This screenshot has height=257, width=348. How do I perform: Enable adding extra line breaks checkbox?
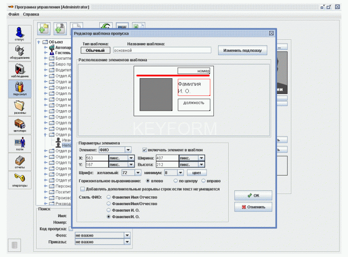coord(83,189)
